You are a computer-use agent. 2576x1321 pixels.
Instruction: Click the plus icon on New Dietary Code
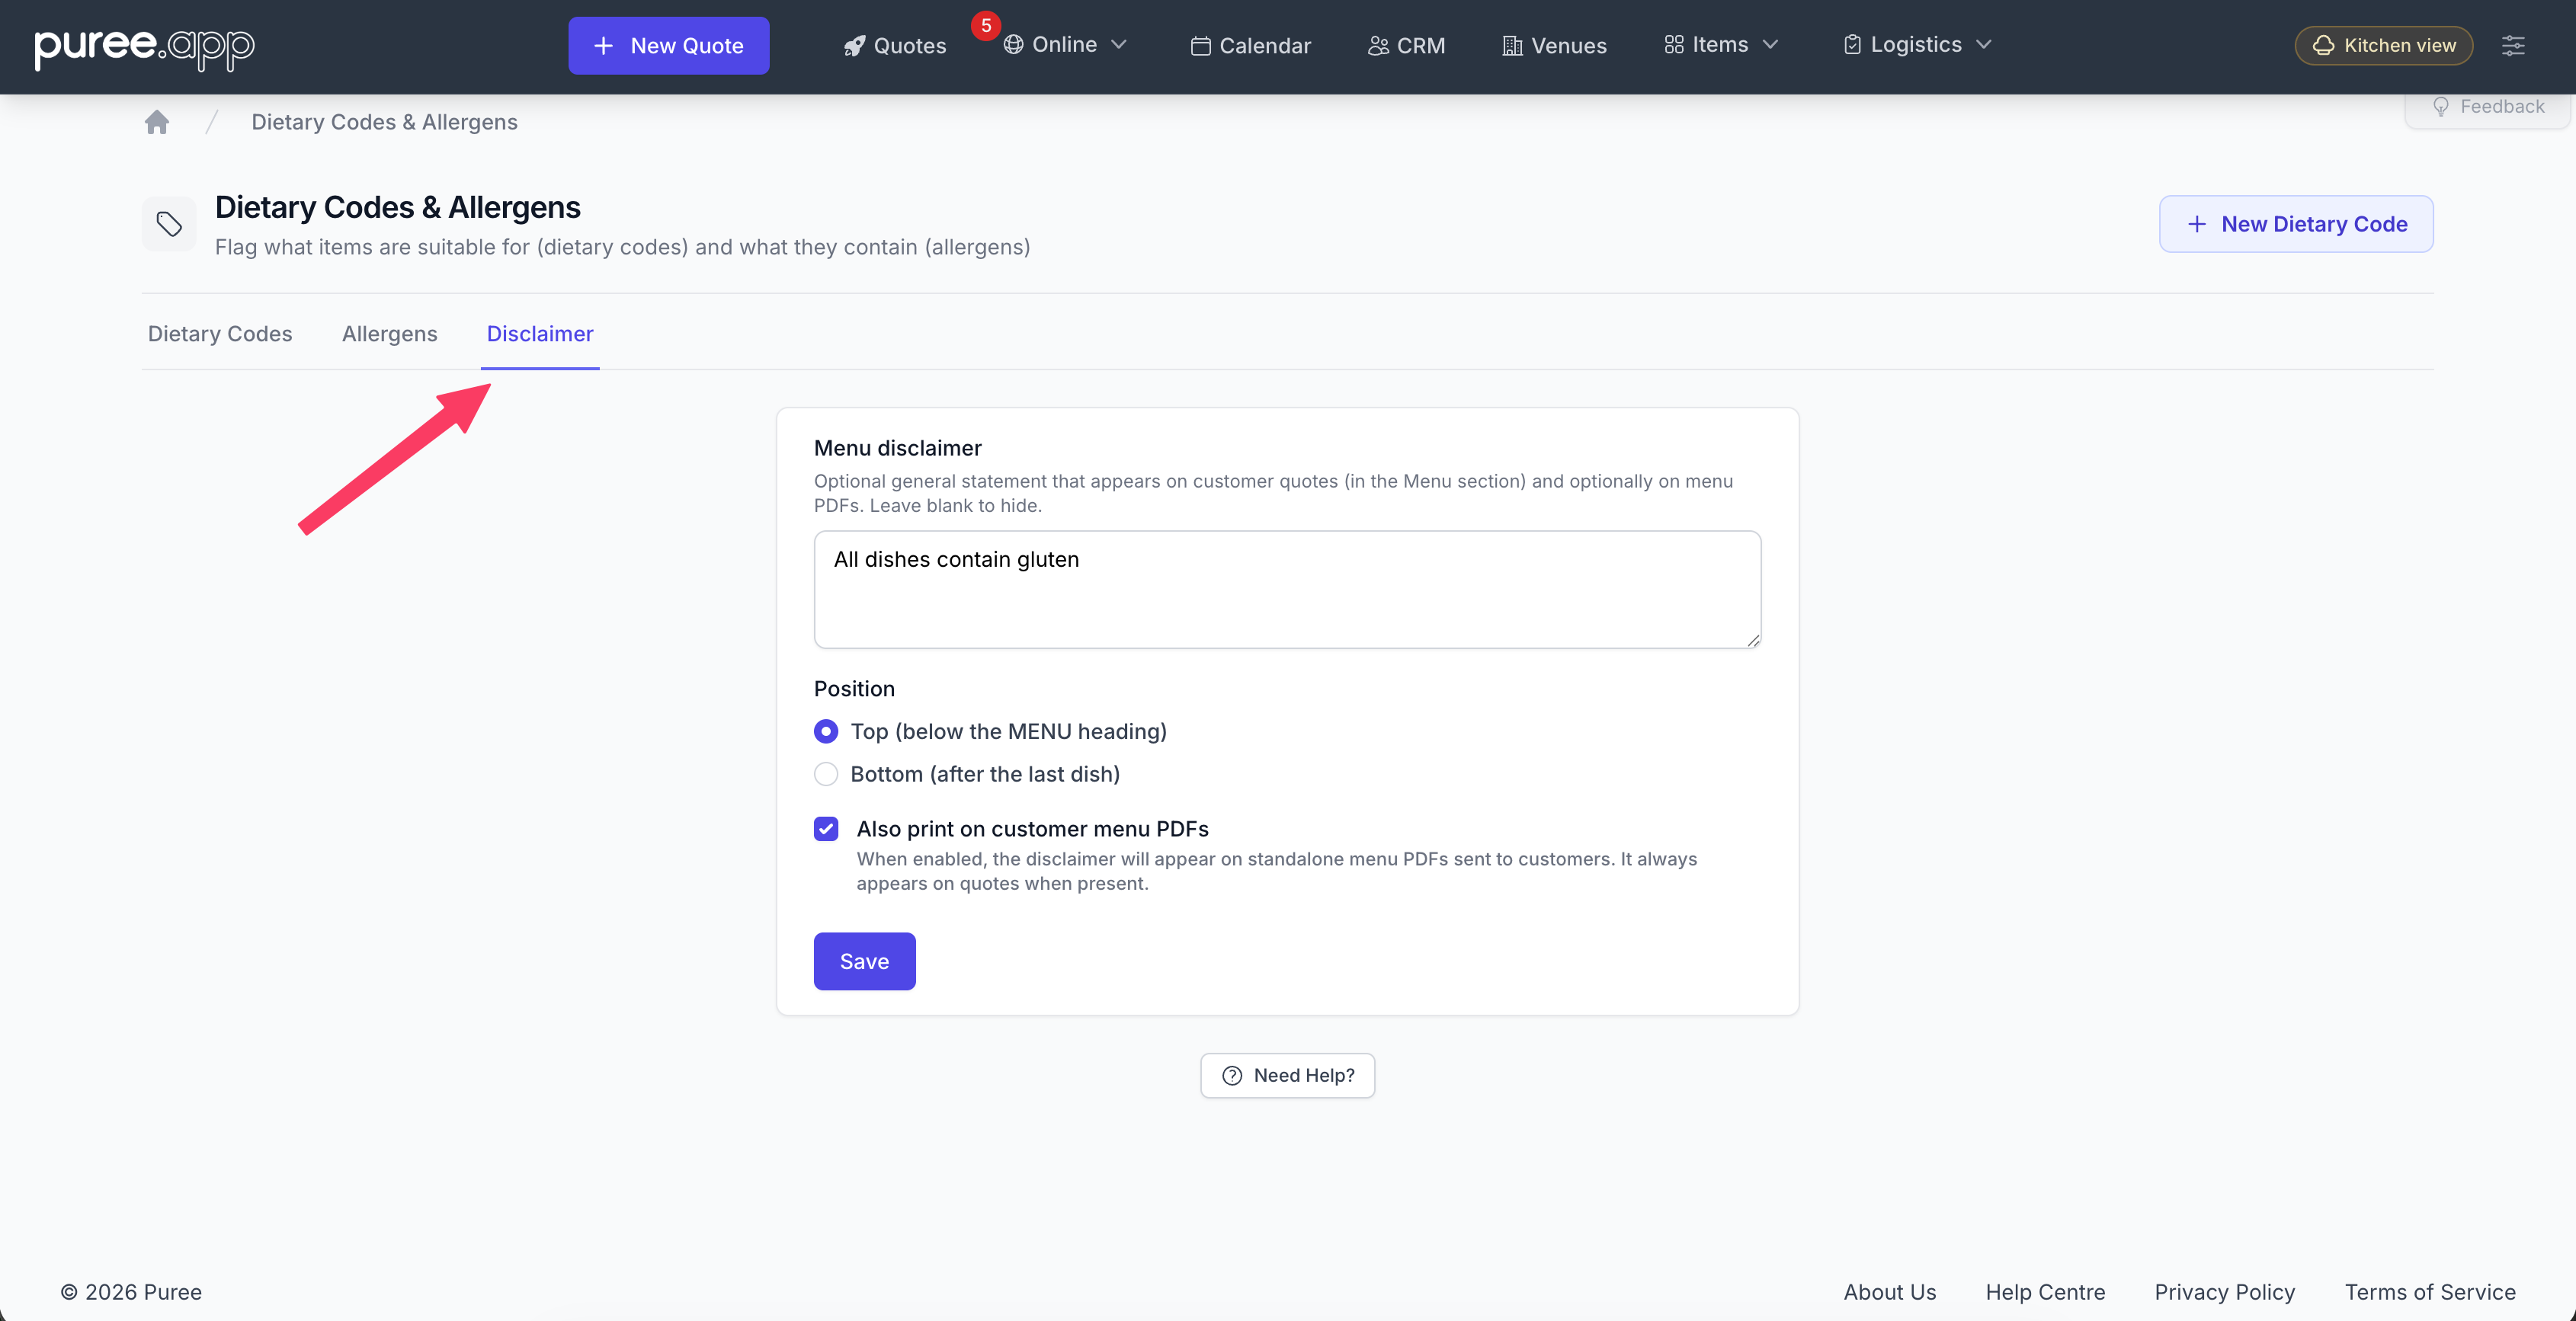tap(2197, 224)
